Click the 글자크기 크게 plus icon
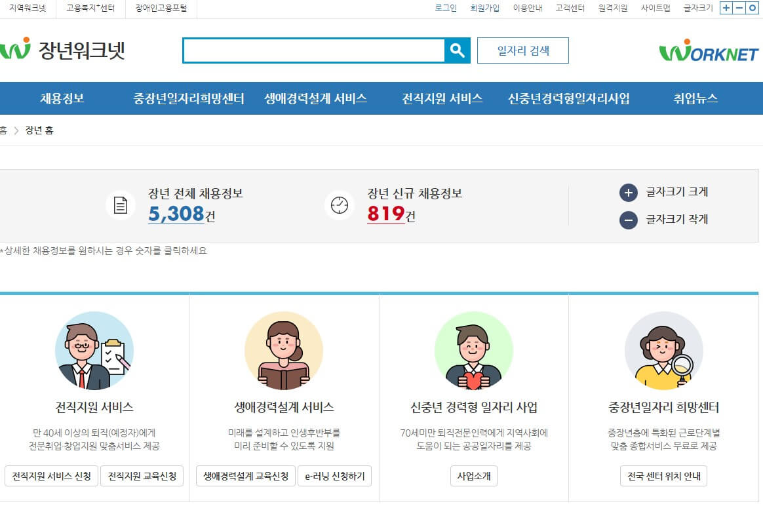This screenshot has width=763, height=510. [629, 193]
